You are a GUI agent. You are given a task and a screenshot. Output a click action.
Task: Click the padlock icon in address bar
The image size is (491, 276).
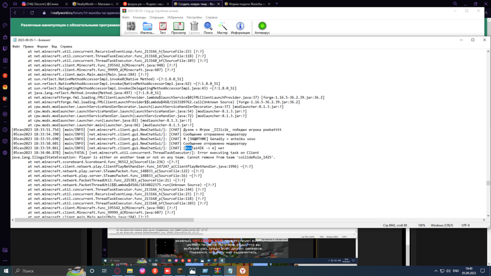point(44,13)
